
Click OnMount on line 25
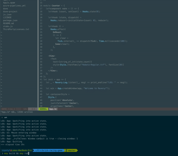[57, 32]
